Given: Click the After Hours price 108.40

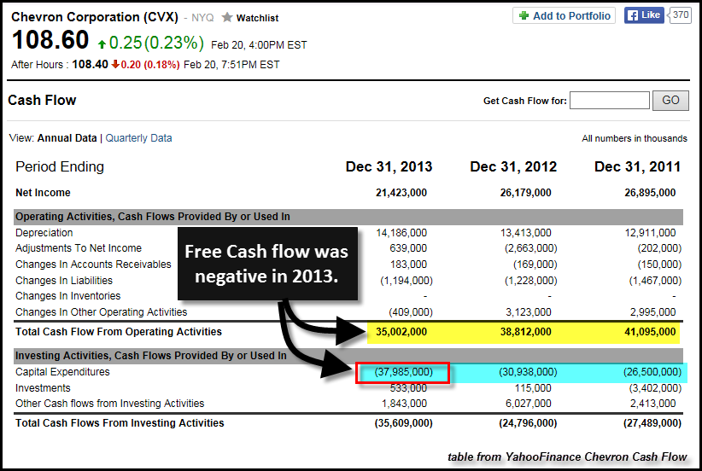Looking at the screenshot, I should point(90,64).
